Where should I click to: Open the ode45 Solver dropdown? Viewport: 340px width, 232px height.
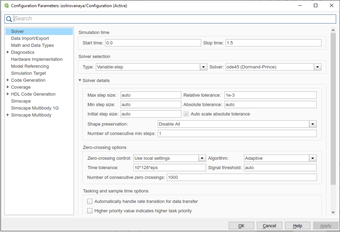pyautogui.click(x=317, y=67)
